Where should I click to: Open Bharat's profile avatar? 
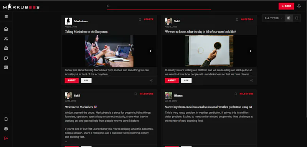pos(168,95)
